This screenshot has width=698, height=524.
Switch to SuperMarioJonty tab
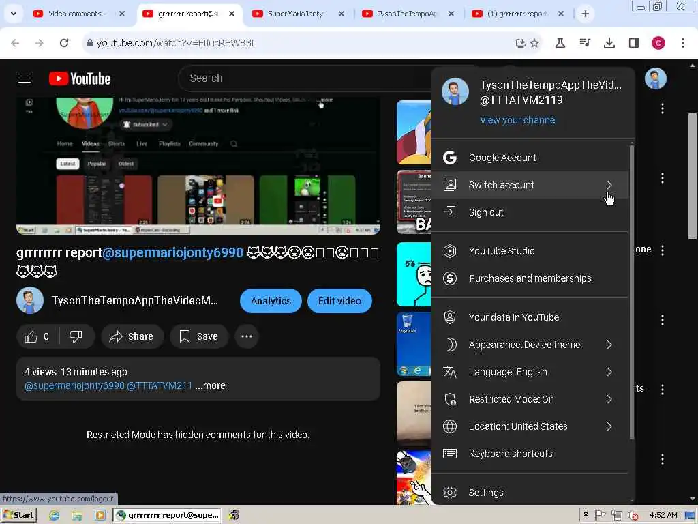pyautogui.click(x=295, y=14)
